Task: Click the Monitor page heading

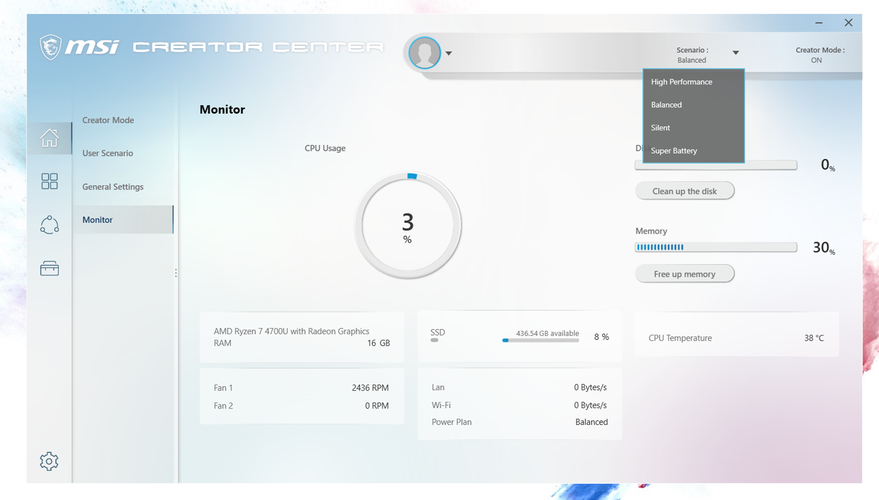Action: click(x=222, y=109)
